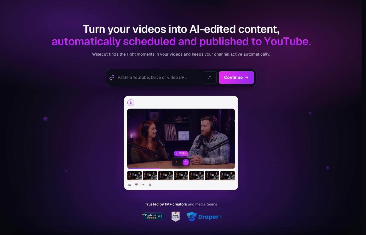Click the "Turn your videos into AI-edited content," headline

pyautogui.click(x=181, y=29)
